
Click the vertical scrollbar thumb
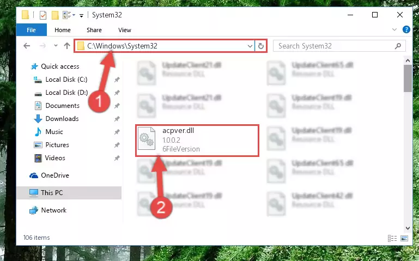pyautogui.click(x=408, y=78)
